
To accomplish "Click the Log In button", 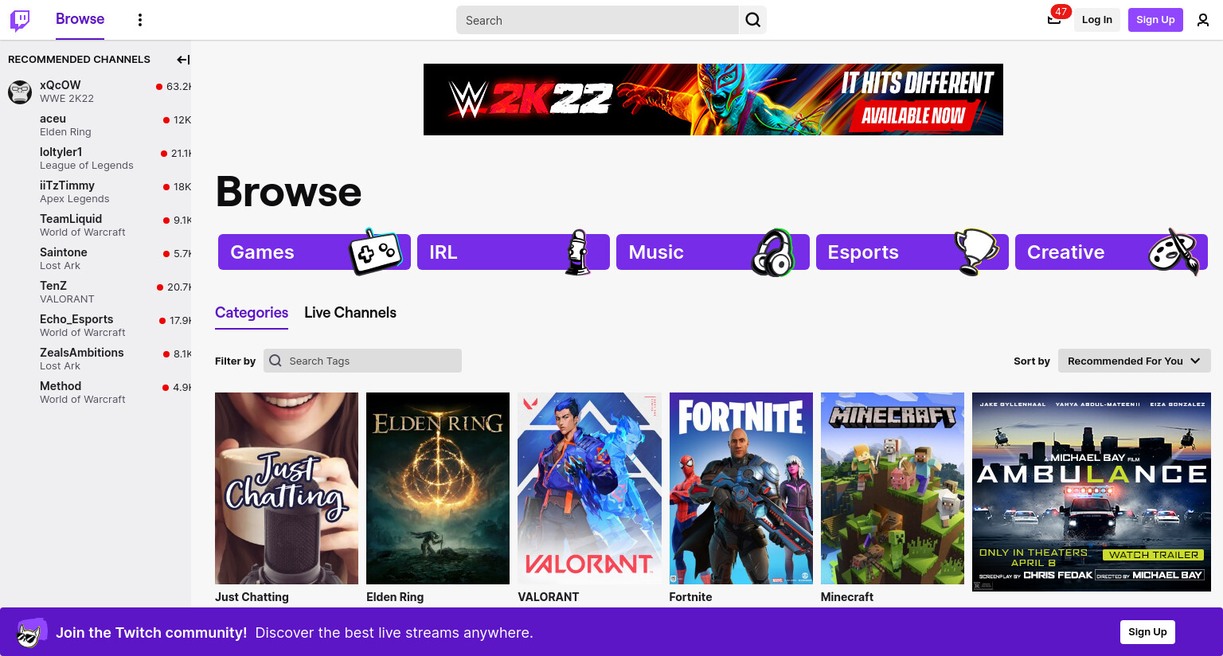I will (x=1096, y=20).
